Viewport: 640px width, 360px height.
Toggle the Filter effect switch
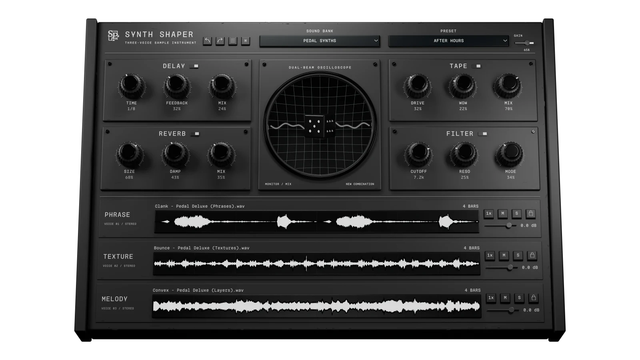[x=483, y=134]
